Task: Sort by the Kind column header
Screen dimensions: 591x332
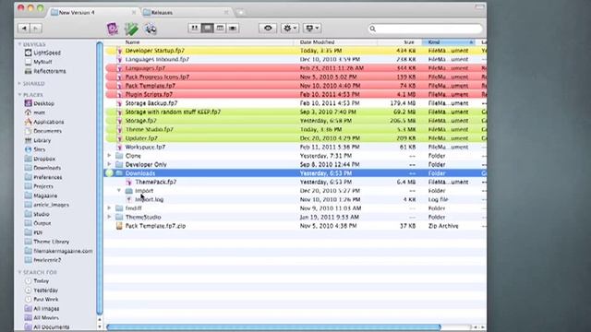Action: point(449,42)
